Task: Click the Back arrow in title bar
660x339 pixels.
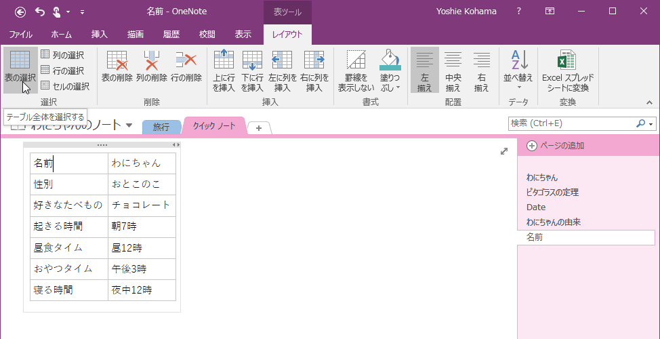Action: click(20, 12)
